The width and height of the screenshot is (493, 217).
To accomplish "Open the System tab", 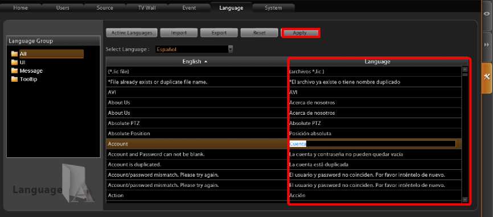I will [273, 8].
